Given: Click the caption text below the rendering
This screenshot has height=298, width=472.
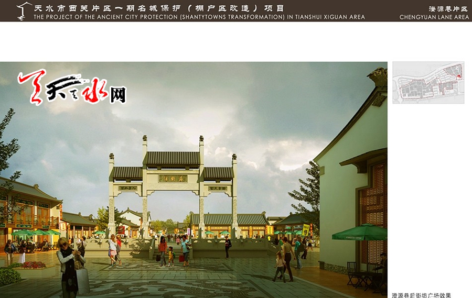Looking at the screenshot, I should [421, 295].
